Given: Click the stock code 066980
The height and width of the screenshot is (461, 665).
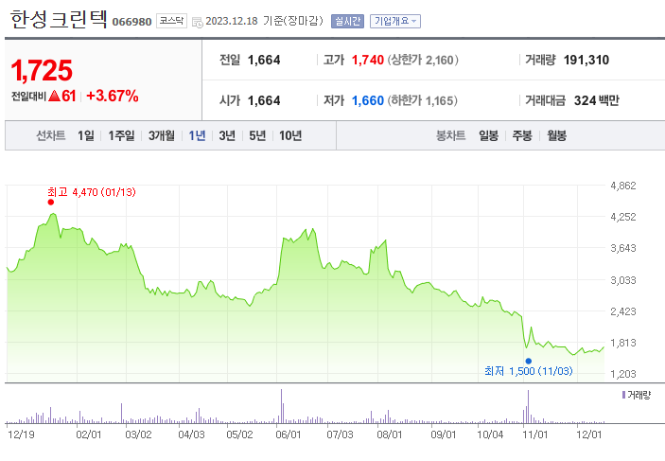Looking at the screenshot, I should 131,22.
